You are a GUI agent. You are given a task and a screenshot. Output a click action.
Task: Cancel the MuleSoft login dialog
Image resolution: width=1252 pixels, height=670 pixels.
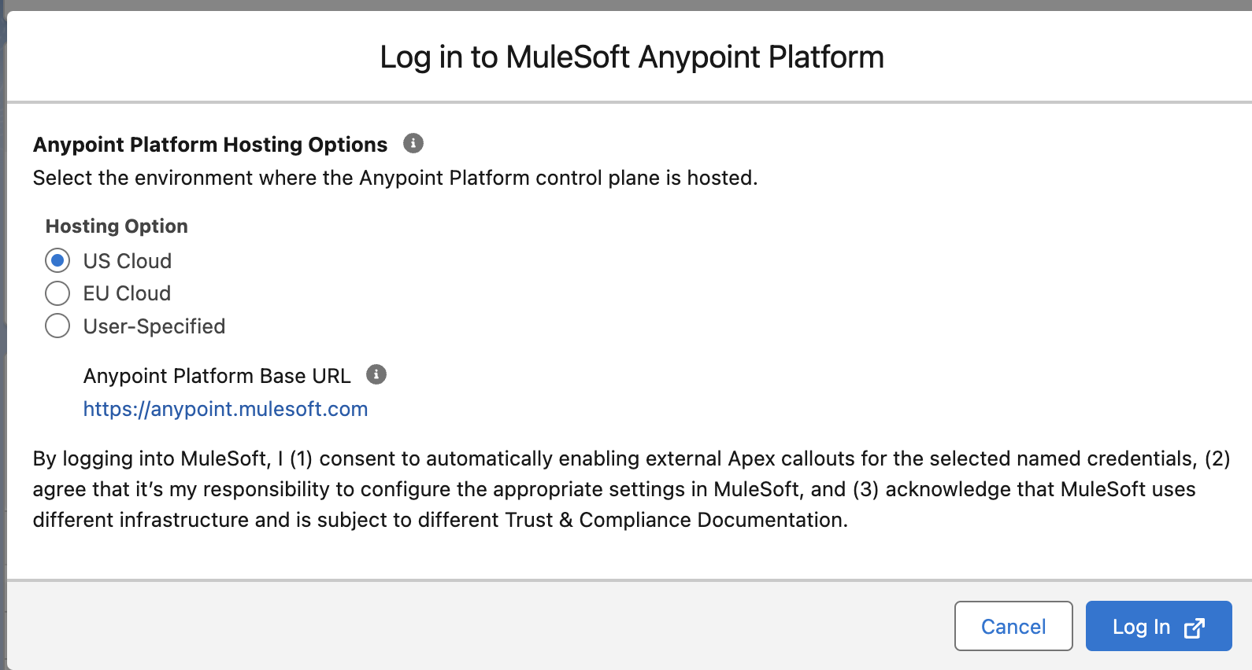1013,626
